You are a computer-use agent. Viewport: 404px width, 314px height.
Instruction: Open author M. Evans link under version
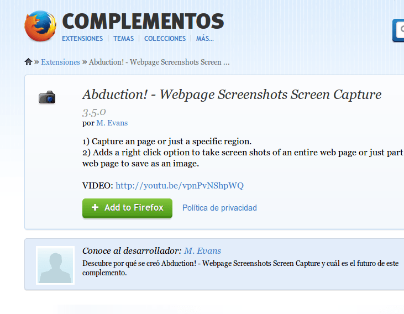(x=112, y=123)
